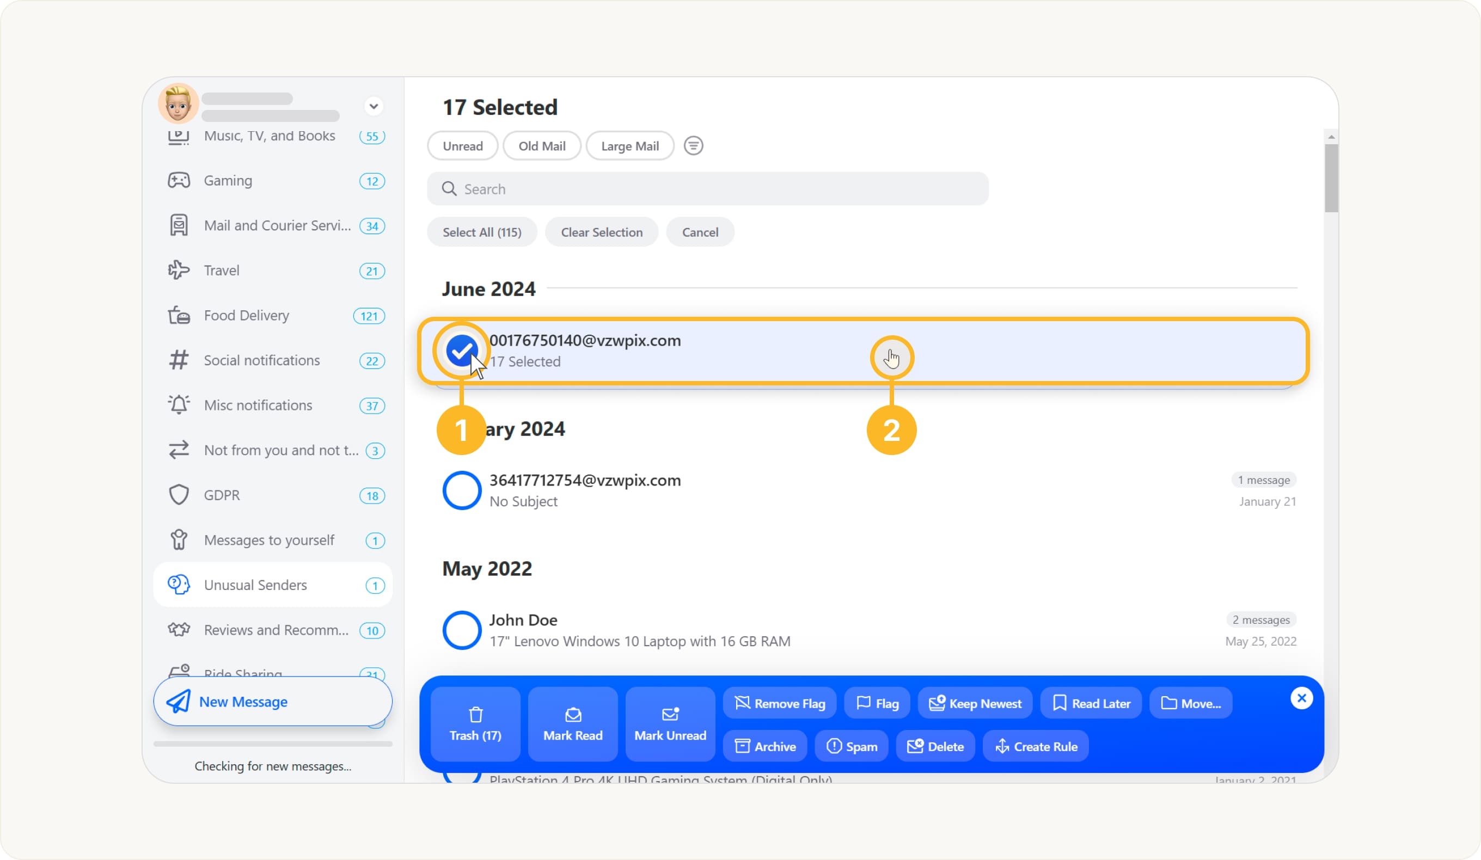Click the message list scrollbar thumb
This screenshot has width=1481, height=860.
click(x=1331, y=177)
